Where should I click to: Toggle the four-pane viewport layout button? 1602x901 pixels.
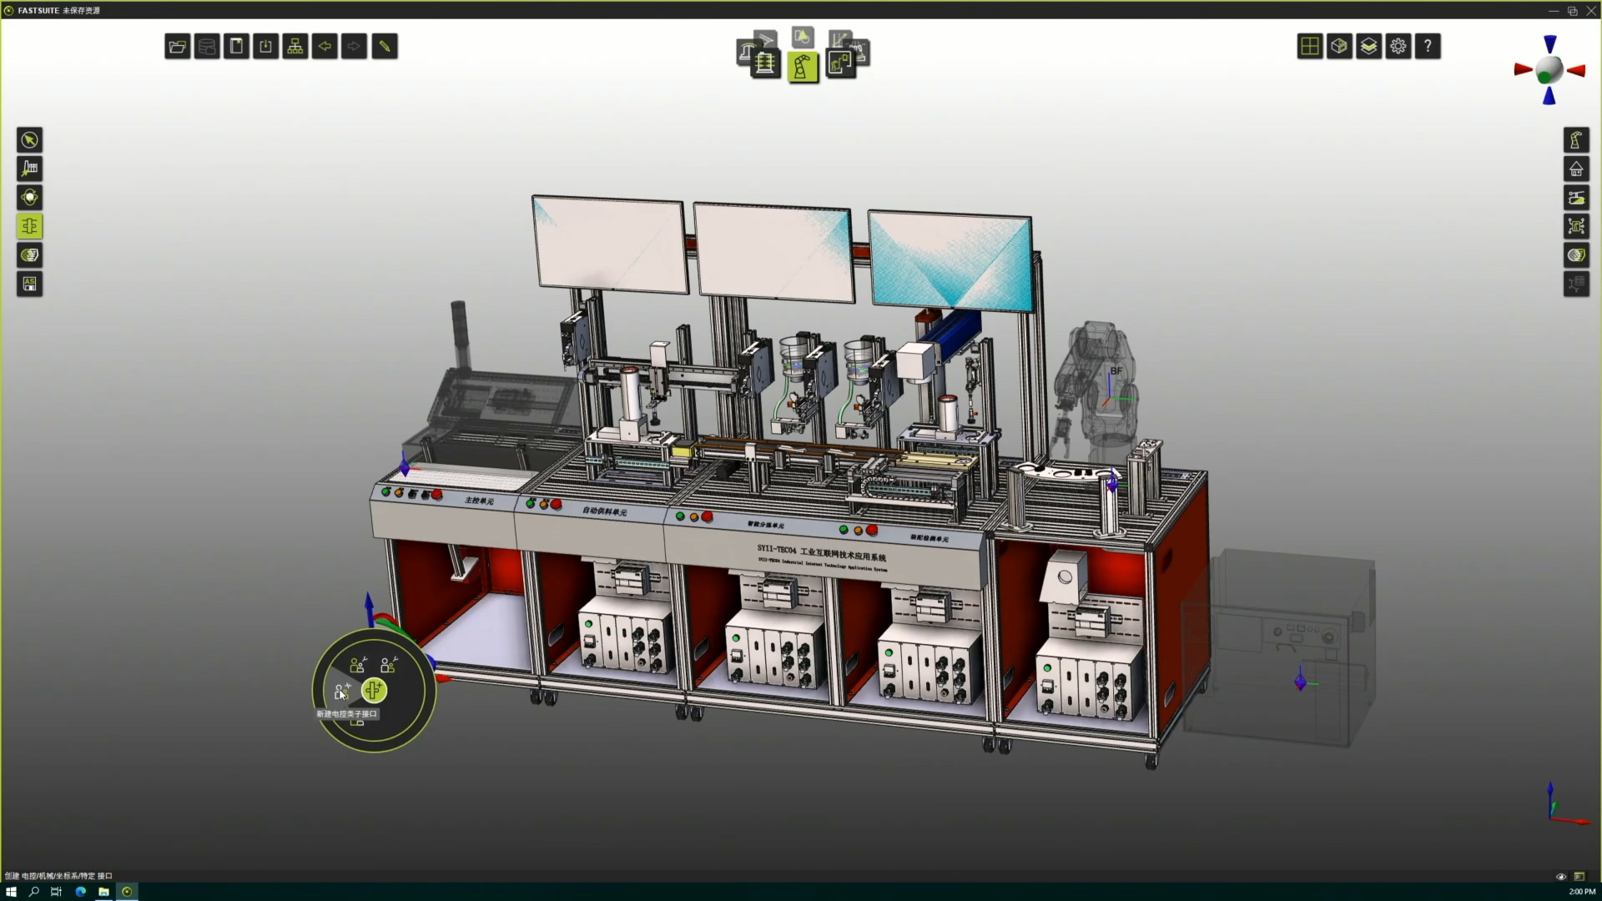tap(1310, 47)
